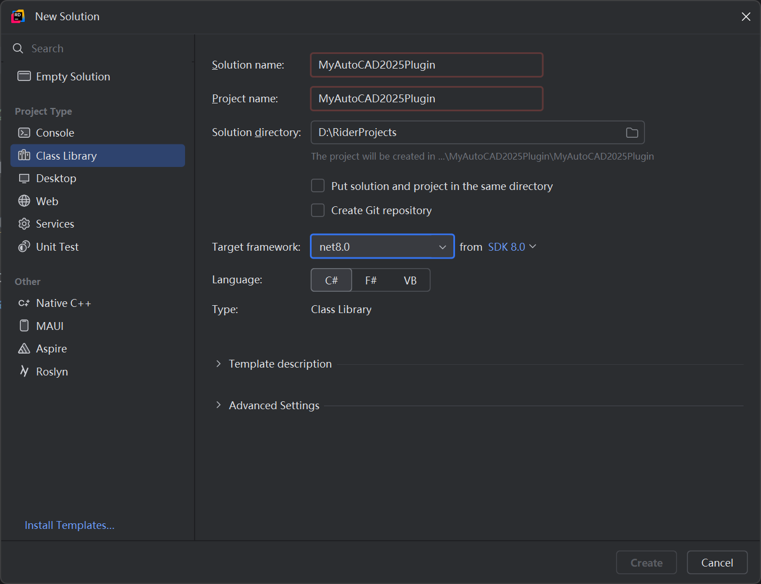Focus the Project name input field
This screenshot has width=761, height=584.
pyautogui.click(x=427, y=98)
